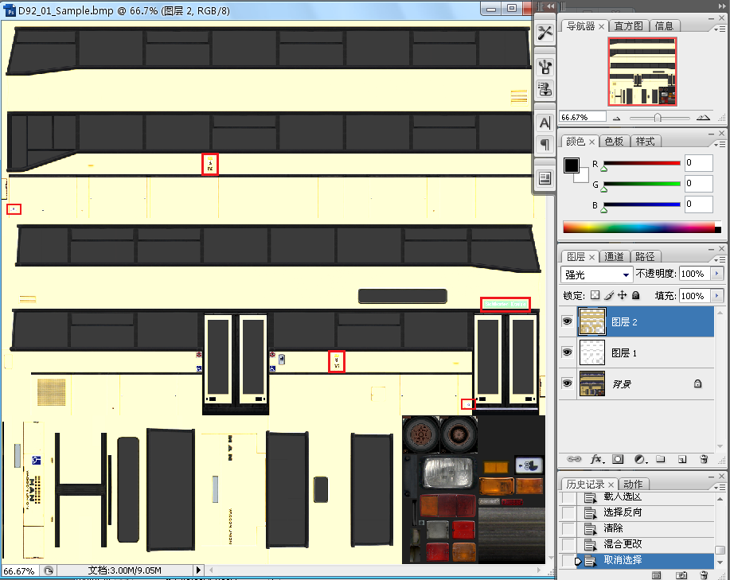Open the 不透明度 opacity slider arrow
Screen dimensions: 730x580
pyautogui.click(x=717, y=274)
